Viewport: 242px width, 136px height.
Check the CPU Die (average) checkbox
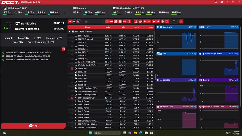[x=72, y=39]
